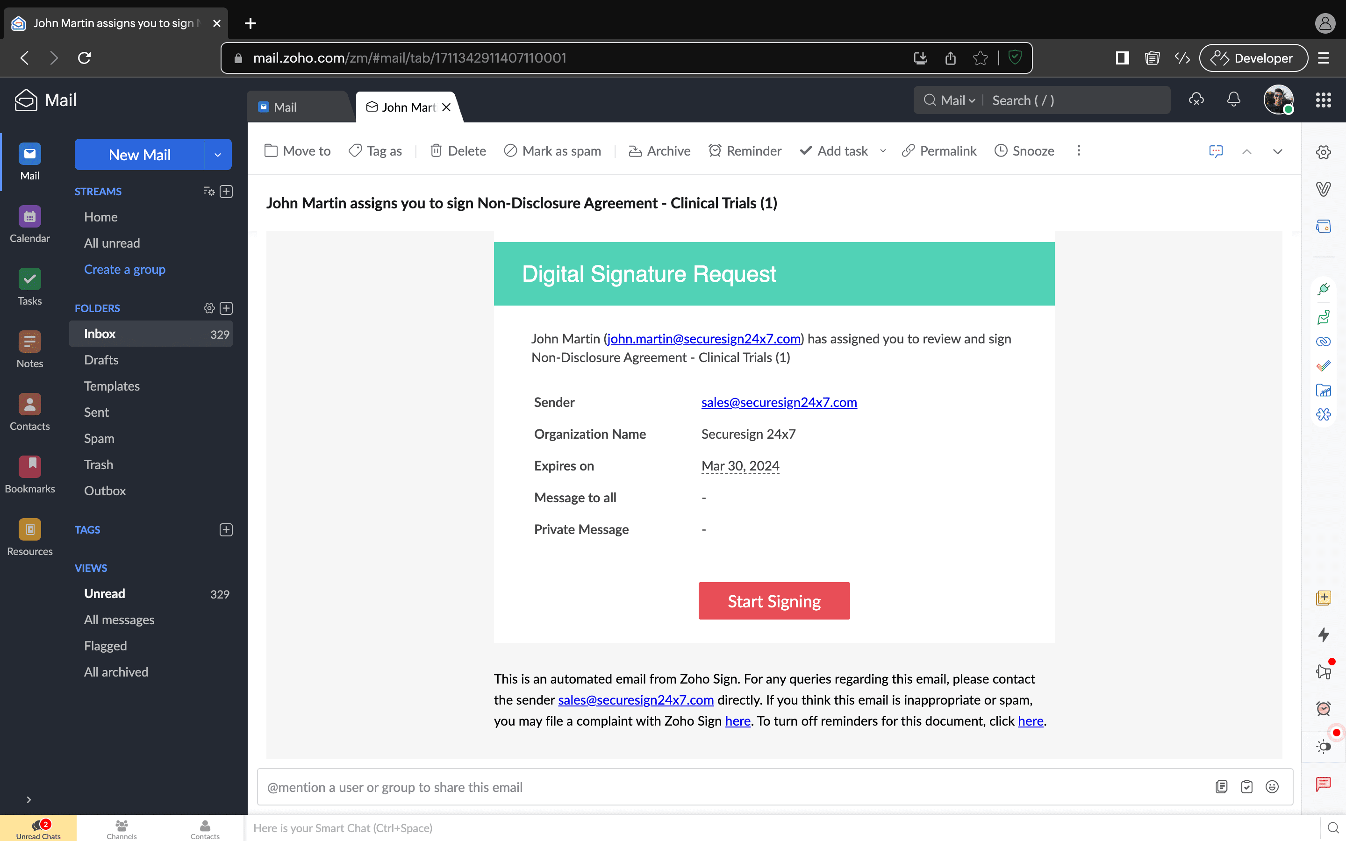The height and width of the screenshot is (841, 1346).
Task: Click the Start Signing button
Action: click(773, 601)
